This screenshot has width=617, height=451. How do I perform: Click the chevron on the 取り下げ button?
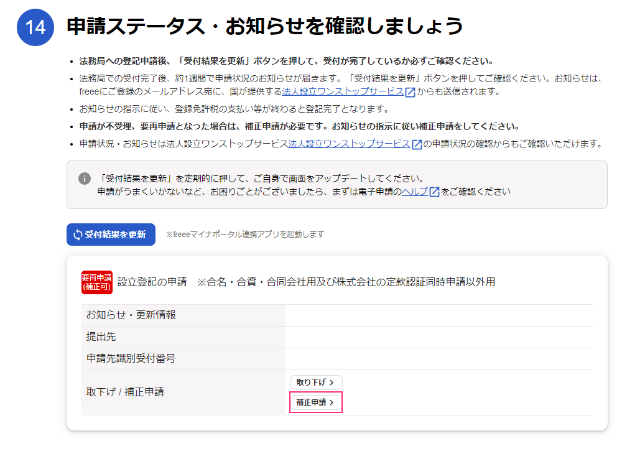332,383
